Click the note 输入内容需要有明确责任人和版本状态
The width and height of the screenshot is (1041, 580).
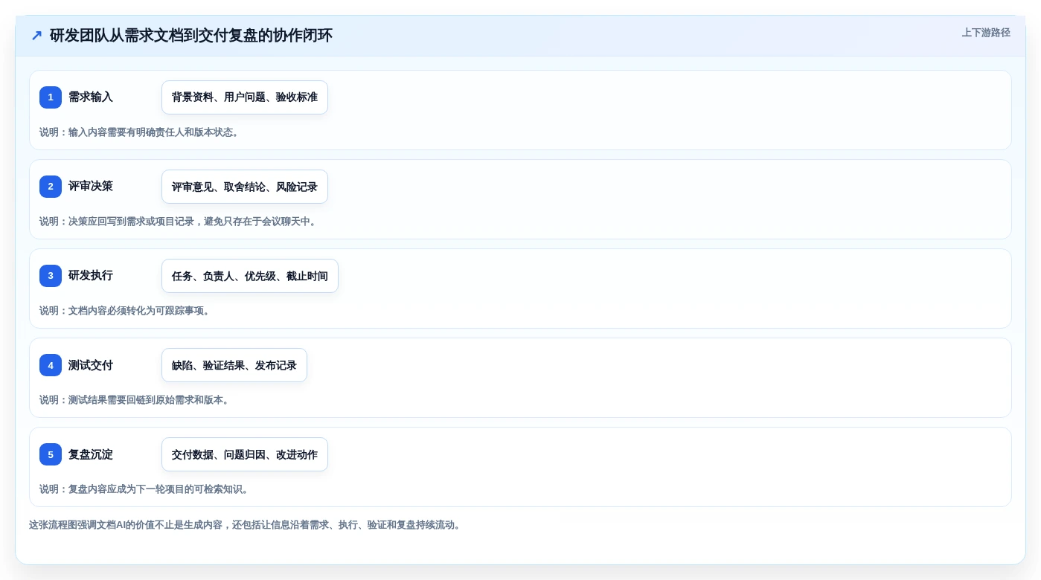[139, 132]
